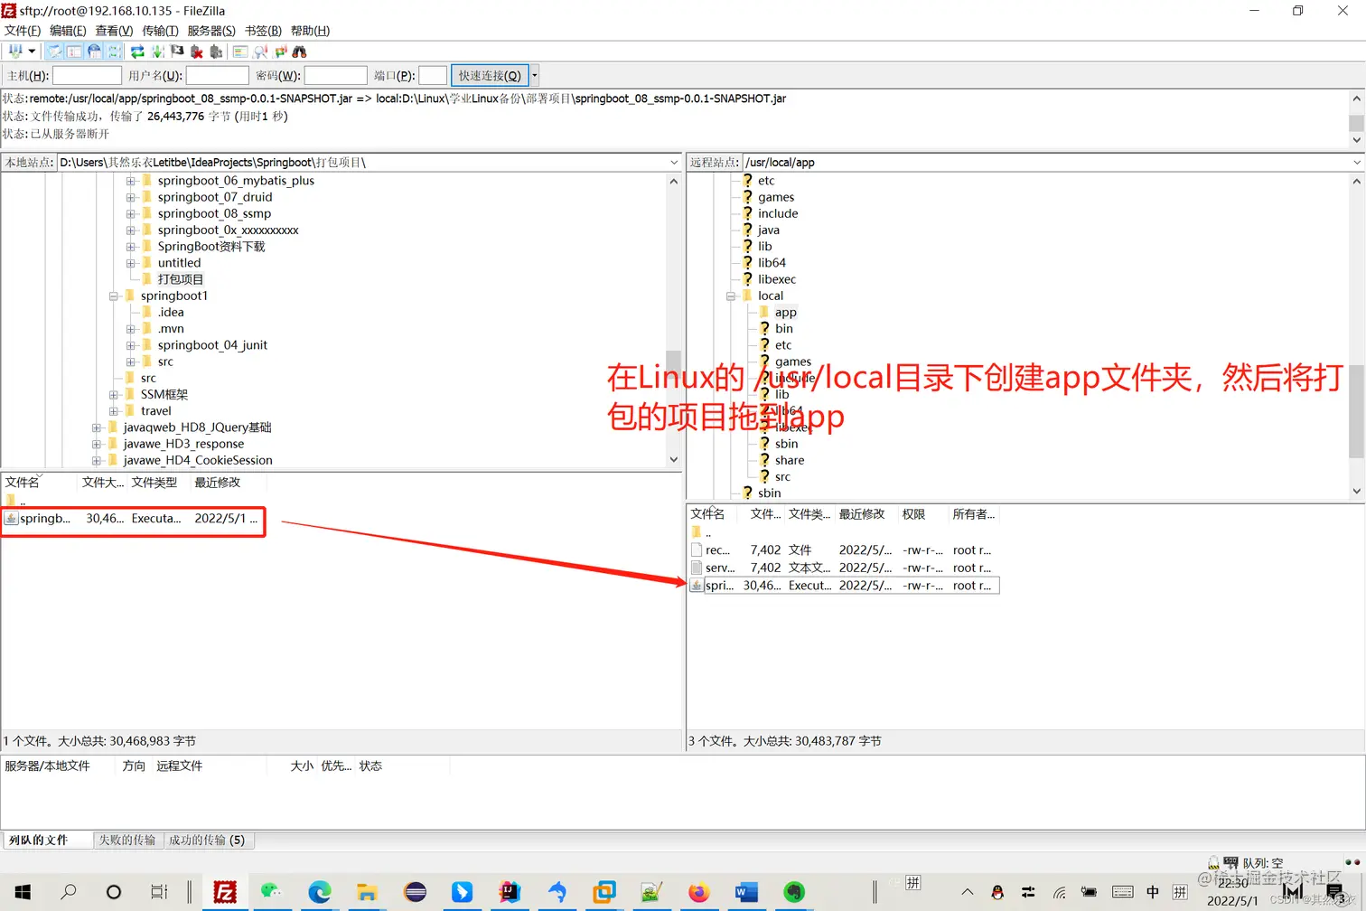Image resolution: width=1366 pixels, height=911 pixels.
Task: Click the message log vertical scrollbar
Action: click(1356, 119)
